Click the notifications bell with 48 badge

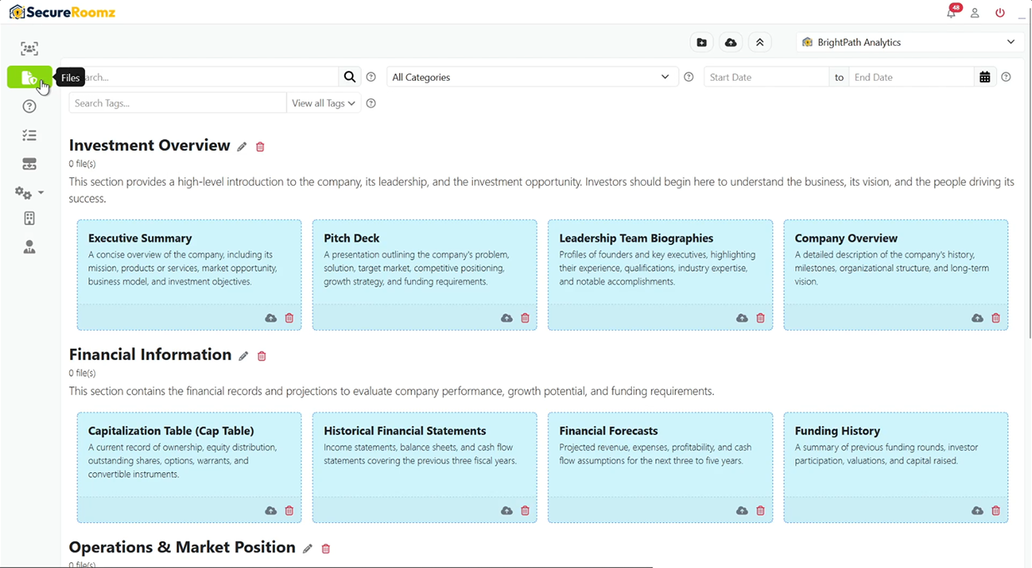pyautogui.click(x=951, y=12)
